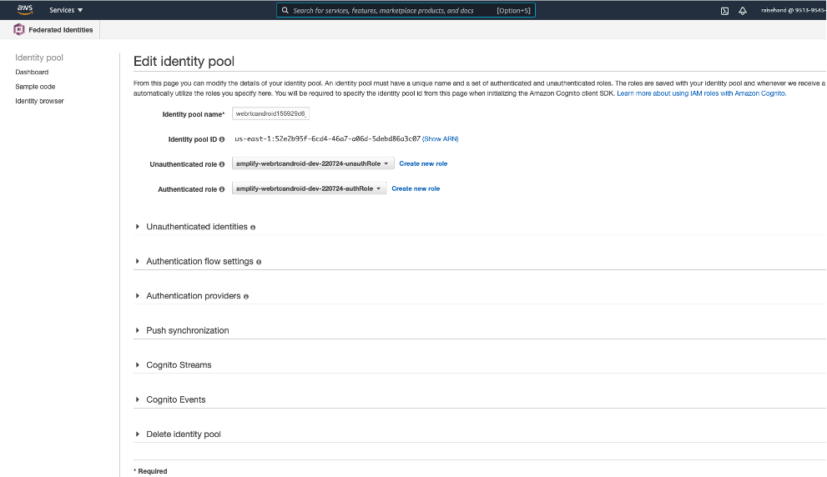Select the identity pool ID text
Image resolution: width=827 pixels, height=477 pixels.
[x=327, y=139]
